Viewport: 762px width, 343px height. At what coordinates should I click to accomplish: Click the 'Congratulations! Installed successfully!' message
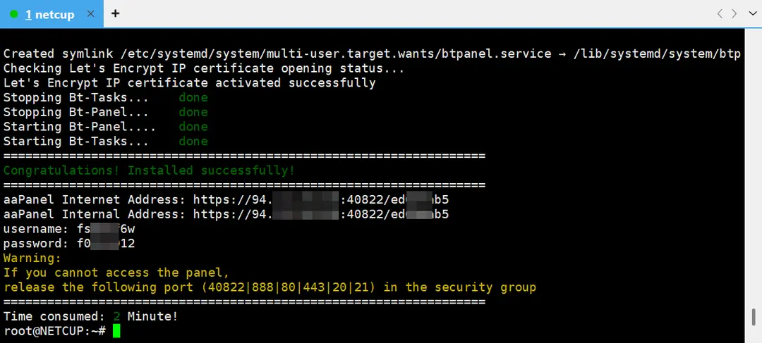coord(149,170)
